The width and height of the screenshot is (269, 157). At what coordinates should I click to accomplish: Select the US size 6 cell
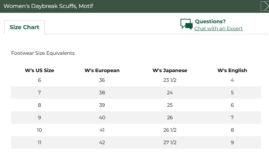[x=40, y=80]
